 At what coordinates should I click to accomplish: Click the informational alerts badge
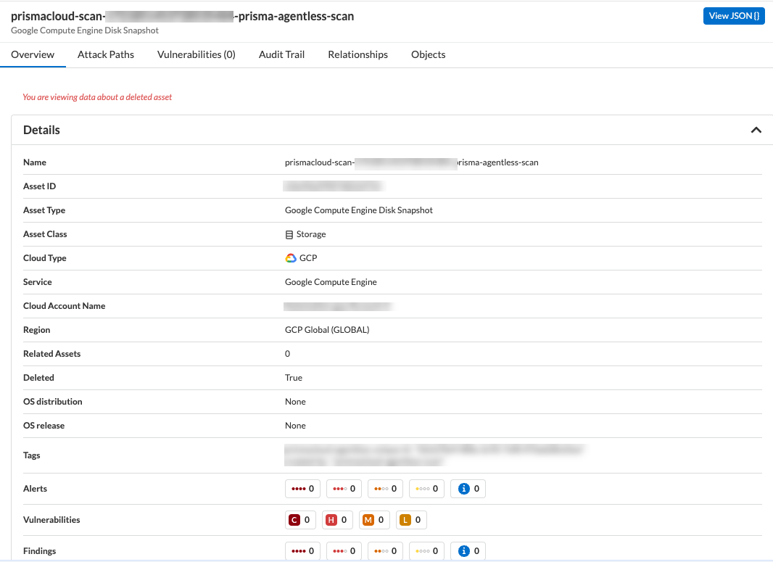point(468,489)
